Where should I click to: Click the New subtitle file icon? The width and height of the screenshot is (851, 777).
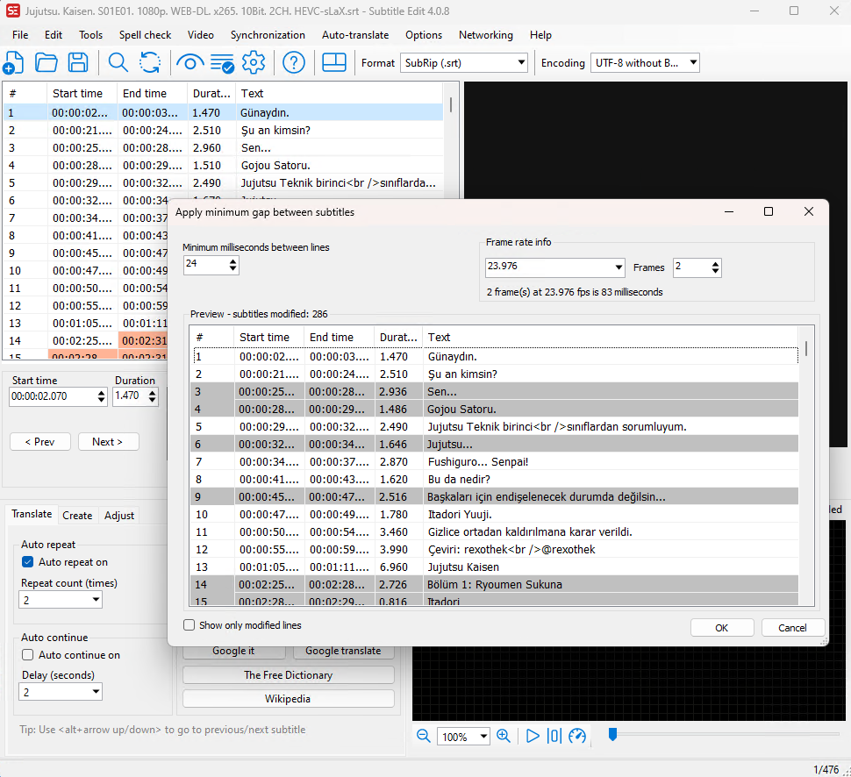pos(13,63)
